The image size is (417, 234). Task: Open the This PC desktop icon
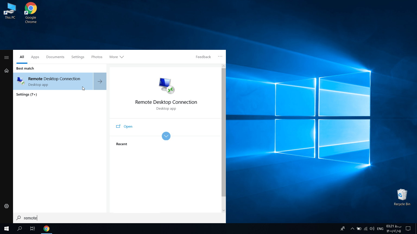coord(10,11)
